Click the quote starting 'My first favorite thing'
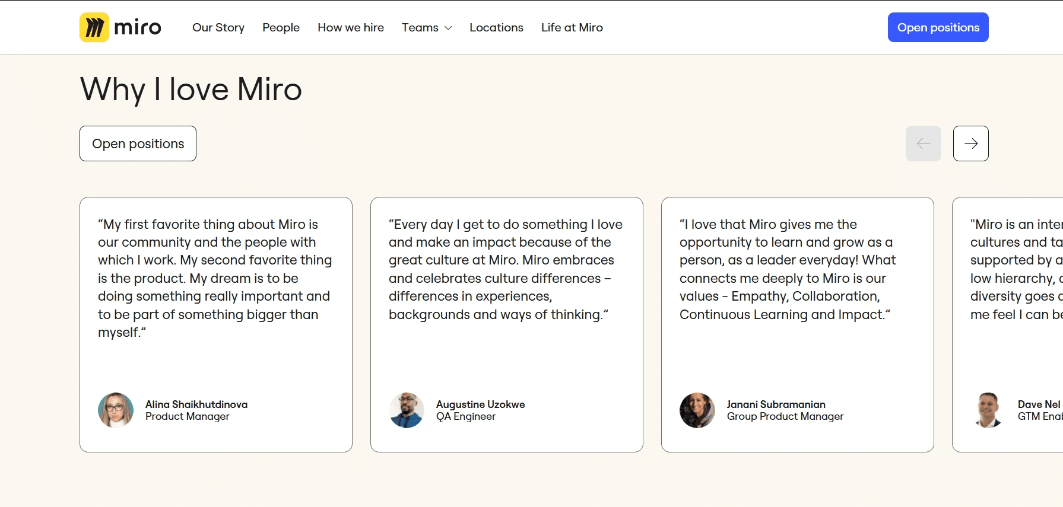Screen dimensions: 1063x507 tap(215, 278)
